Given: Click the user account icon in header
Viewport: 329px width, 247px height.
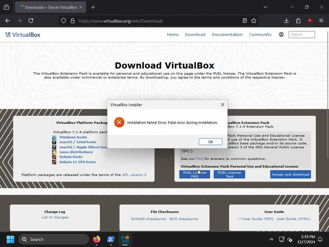Looking at the screenshot, I should 281,34.
